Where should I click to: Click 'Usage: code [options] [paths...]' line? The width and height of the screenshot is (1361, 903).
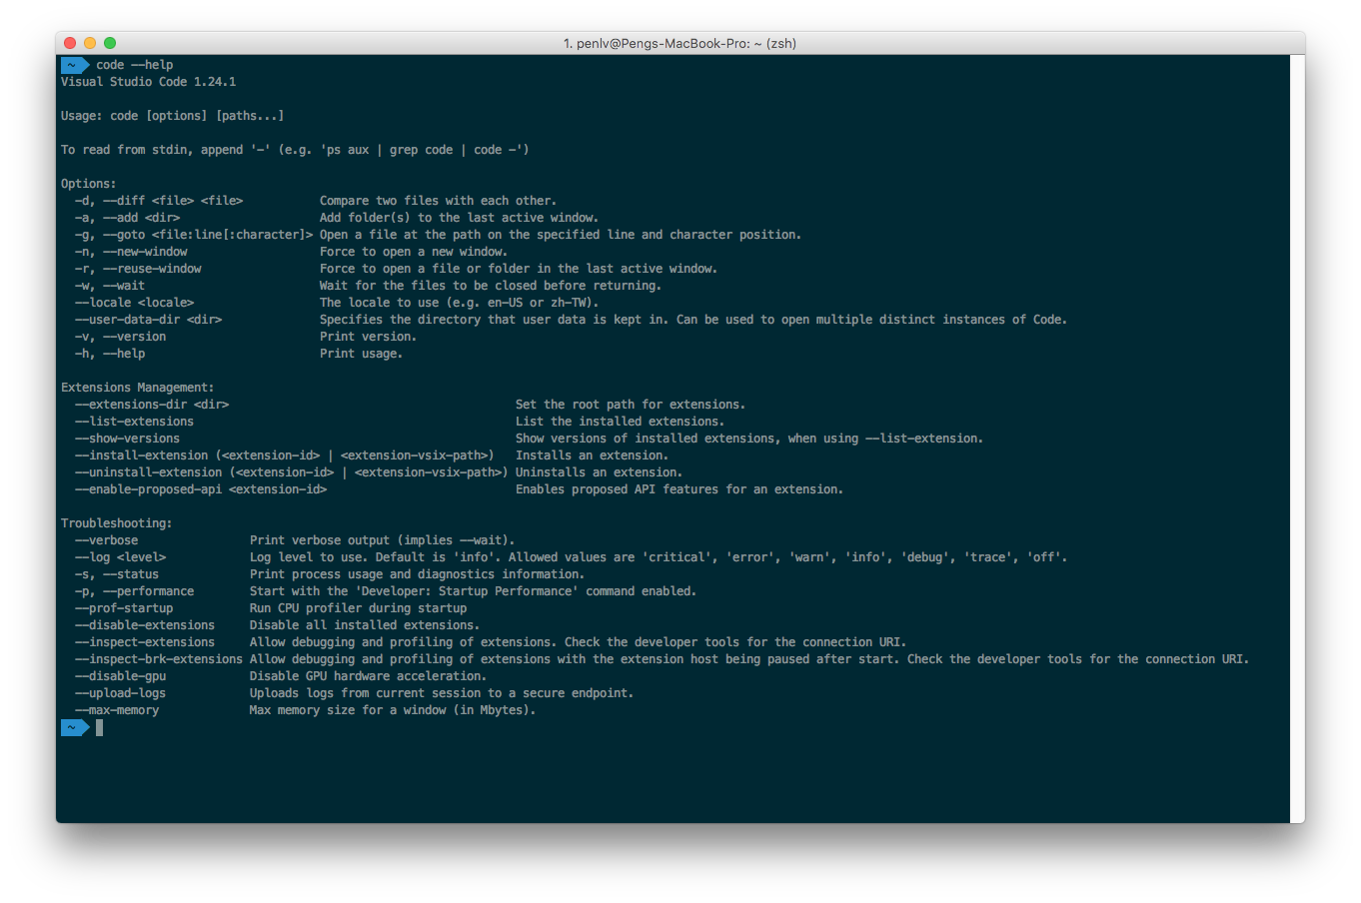click(x=173, y=116)
